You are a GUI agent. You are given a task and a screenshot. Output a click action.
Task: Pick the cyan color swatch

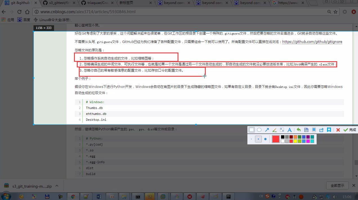(312, 141)
